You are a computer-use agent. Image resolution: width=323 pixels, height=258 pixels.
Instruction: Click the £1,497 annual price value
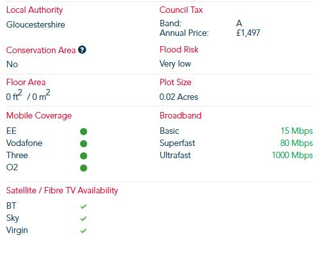248,33
